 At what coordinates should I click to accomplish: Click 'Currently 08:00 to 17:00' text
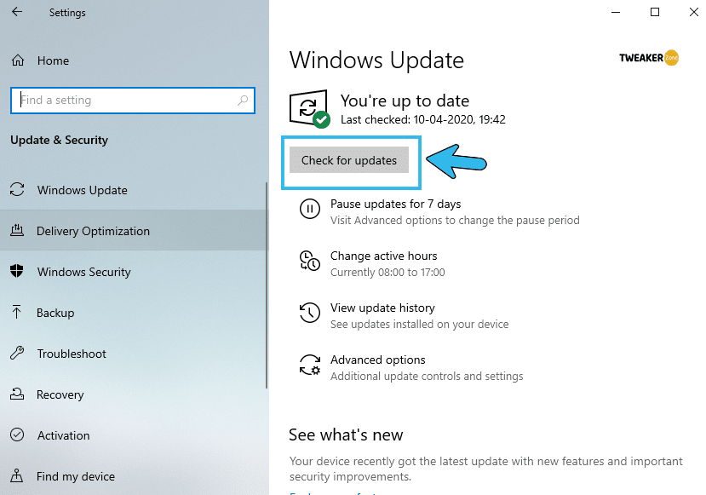387,273
